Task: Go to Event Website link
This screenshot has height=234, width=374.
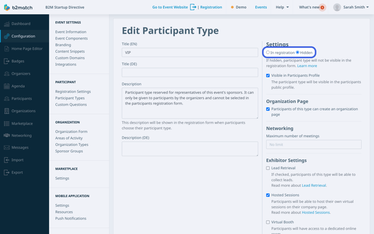Action: (x=170, y=7)
